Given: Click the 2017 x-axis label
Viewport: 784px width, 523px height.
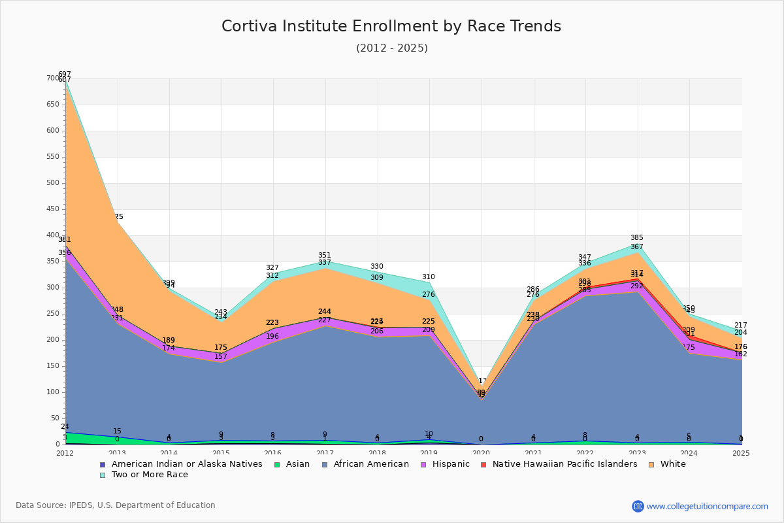Looking at the screenshot, I should tap(325, 453).
